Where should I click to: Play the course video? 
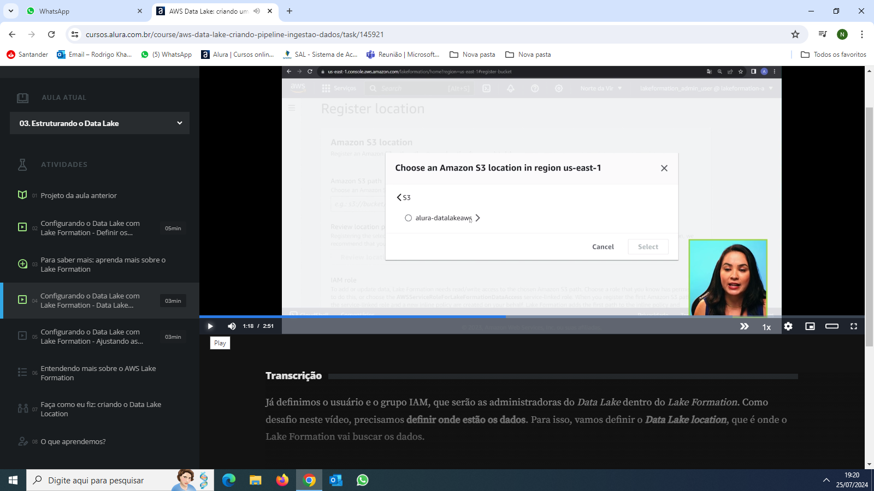coord(210,326)
